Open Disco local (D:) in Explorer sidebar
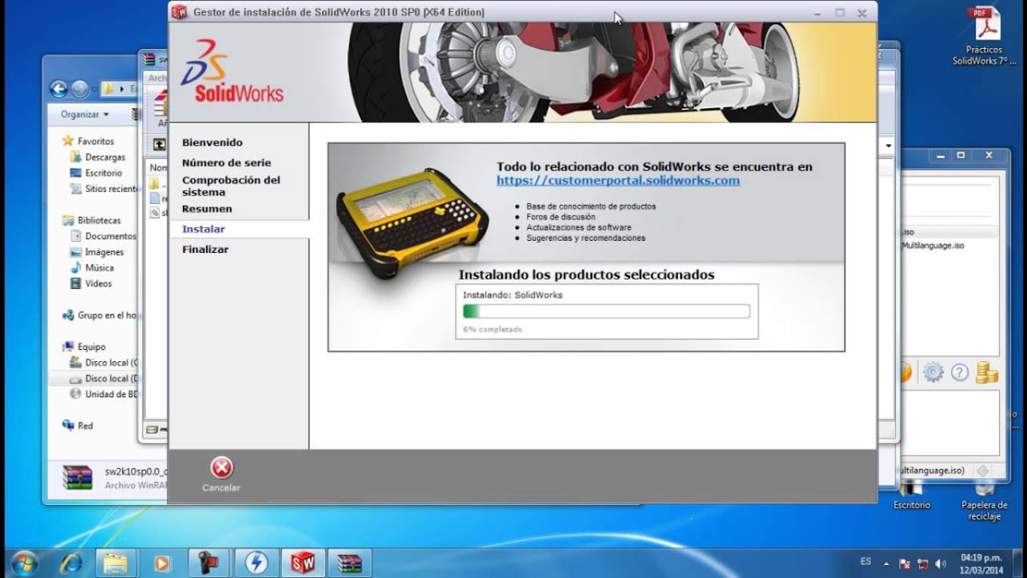The width and height of the screenshot is (1027, 578). 112,378
